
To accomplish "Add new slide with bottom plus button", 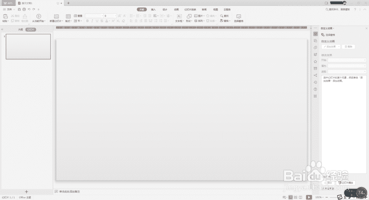I will tap(26, 192).
